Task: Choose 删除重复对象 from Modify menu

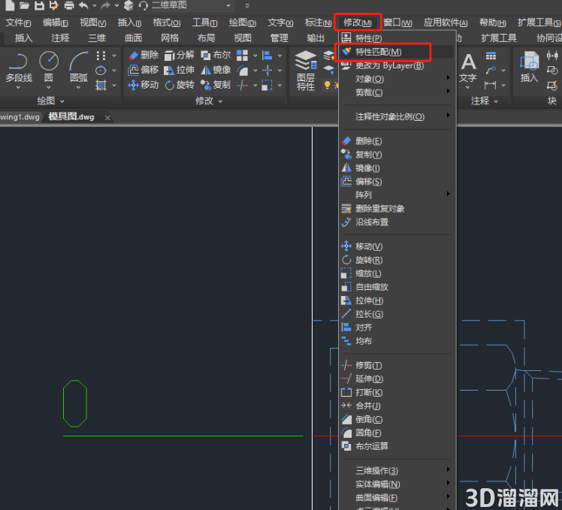Action: pyautogui.click(x=397, y=209)
